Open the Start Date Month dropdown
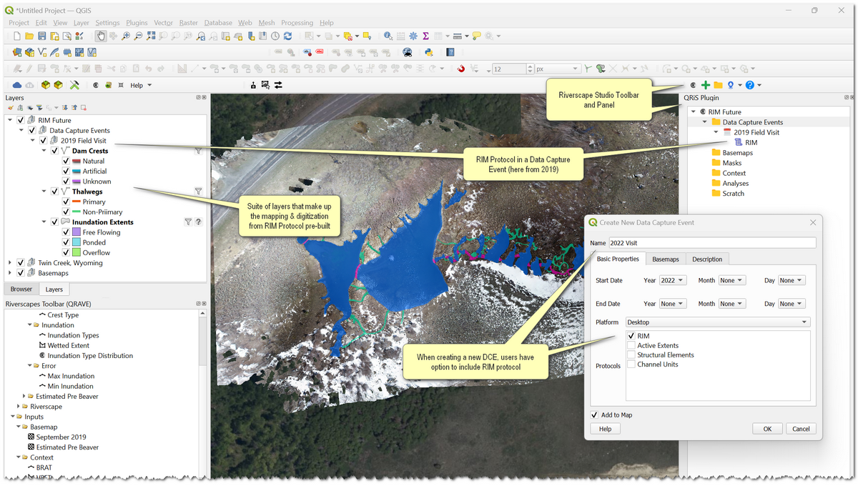858x486 pixels. pos(731,281)
